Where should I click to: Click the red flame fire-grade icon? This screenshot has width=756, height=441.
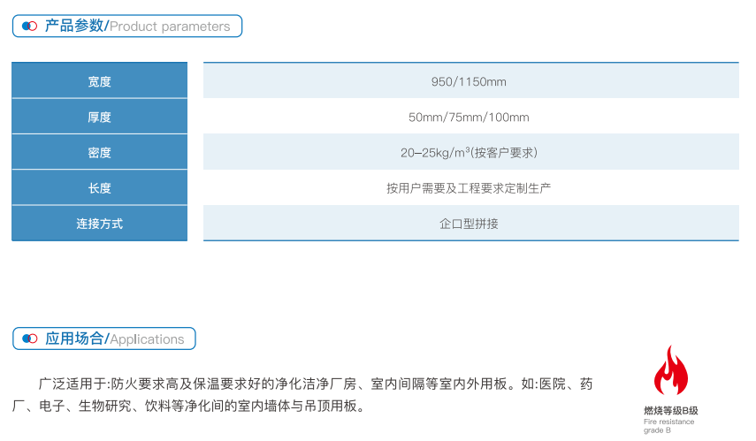(x=670, y=370)
